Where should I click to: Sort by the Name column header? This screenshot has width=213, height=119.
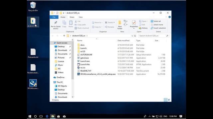click(x=80, y=40)
